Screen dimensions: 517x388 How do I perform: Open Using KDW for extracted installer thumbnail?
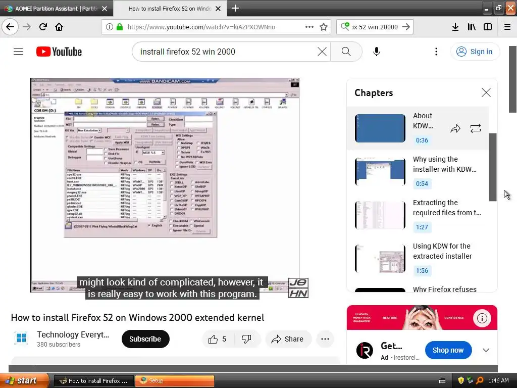380,259
